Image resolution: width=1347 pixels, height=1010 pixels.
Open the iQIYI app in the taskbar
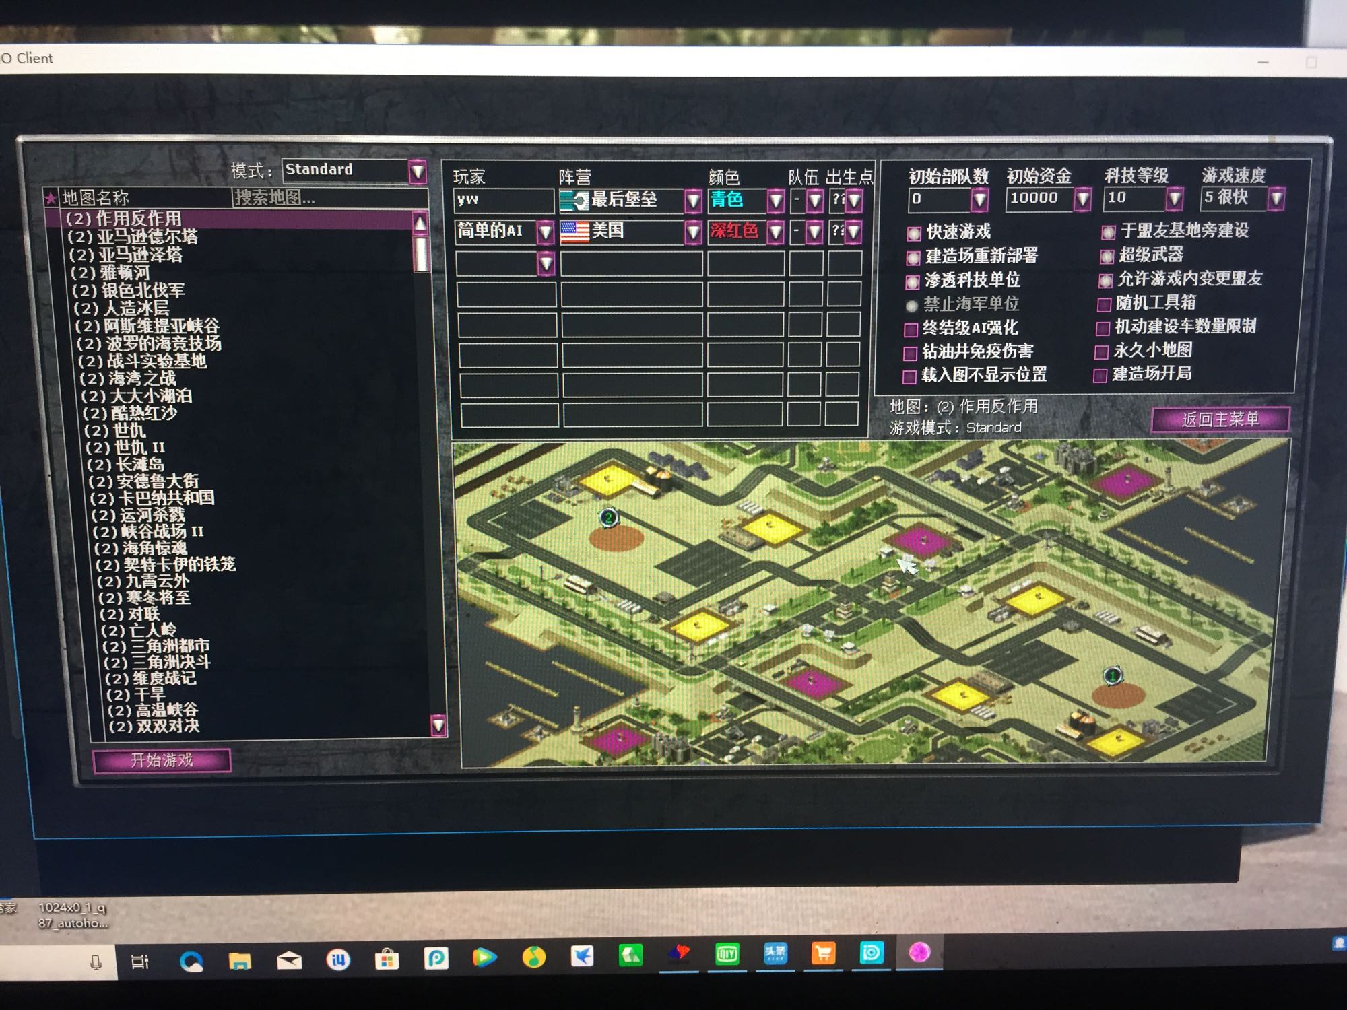(x=727, y=954)
